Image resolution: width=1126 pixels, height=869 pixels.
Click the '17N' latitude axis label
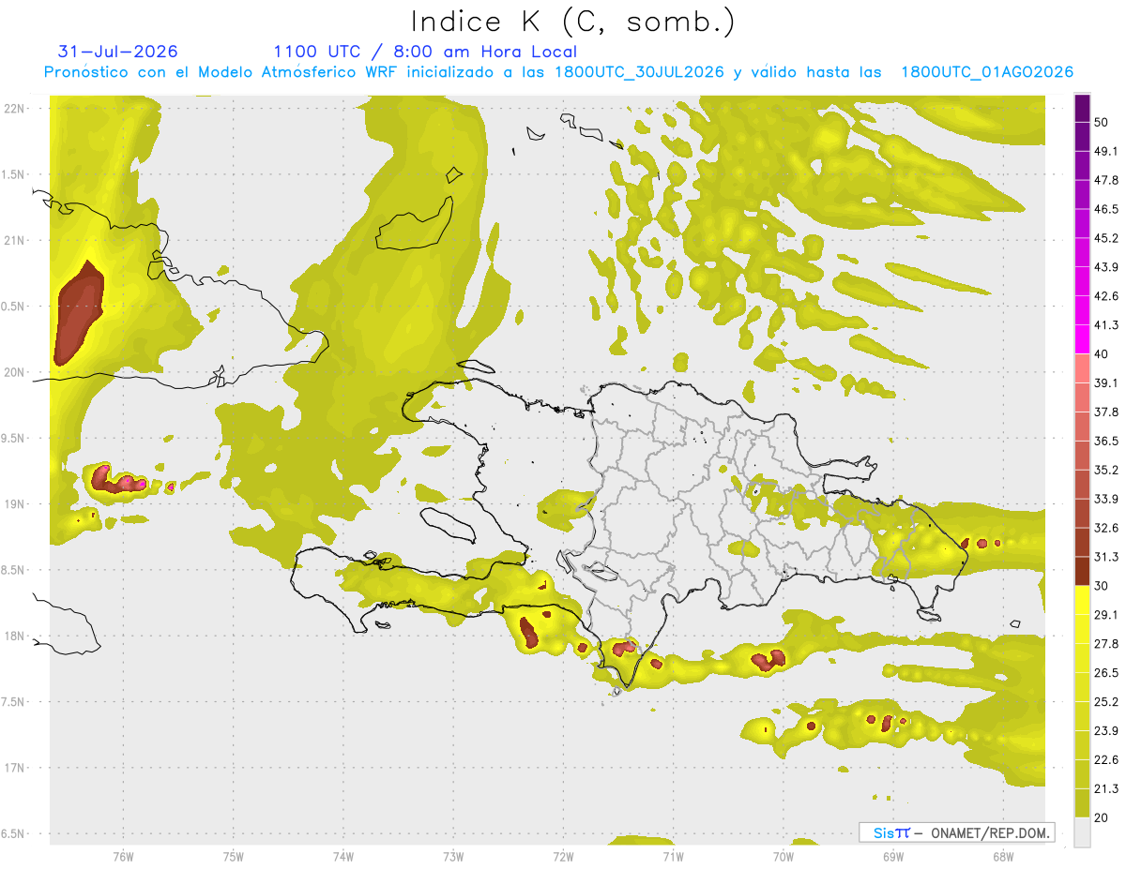[14, 767]
